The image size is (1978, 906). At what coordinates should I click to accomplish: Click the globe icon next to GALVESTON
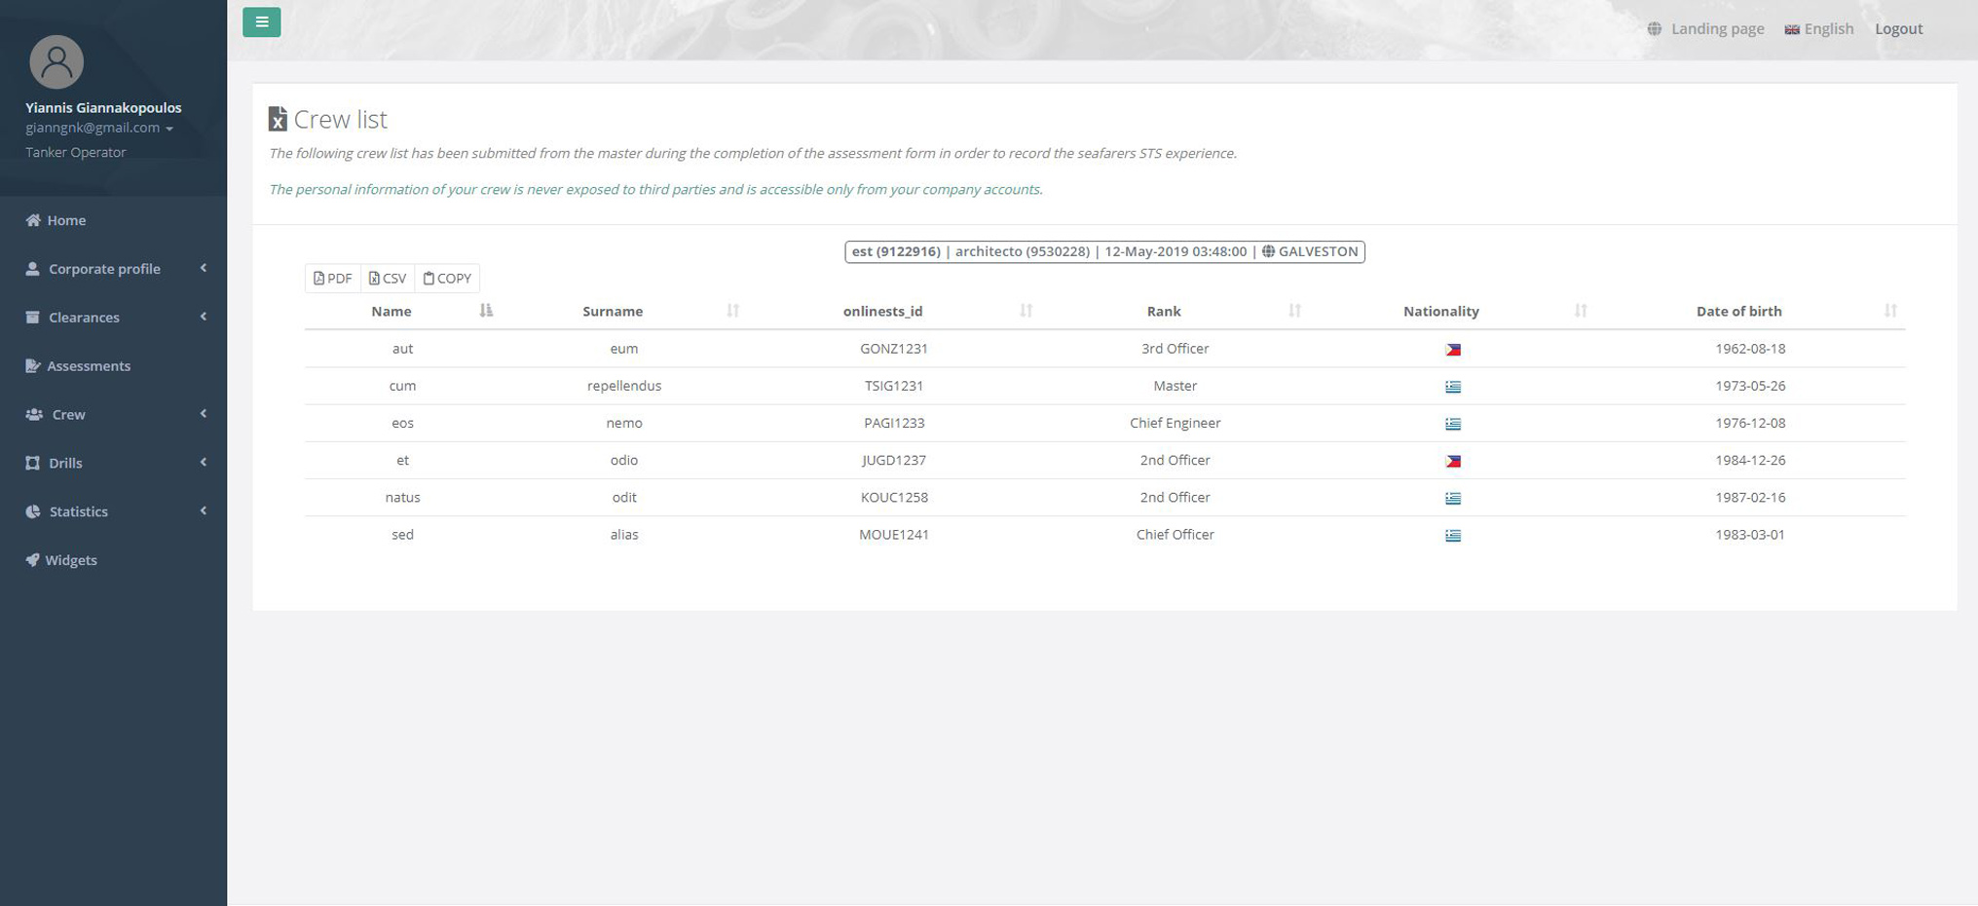click(x=1268, y=251)
